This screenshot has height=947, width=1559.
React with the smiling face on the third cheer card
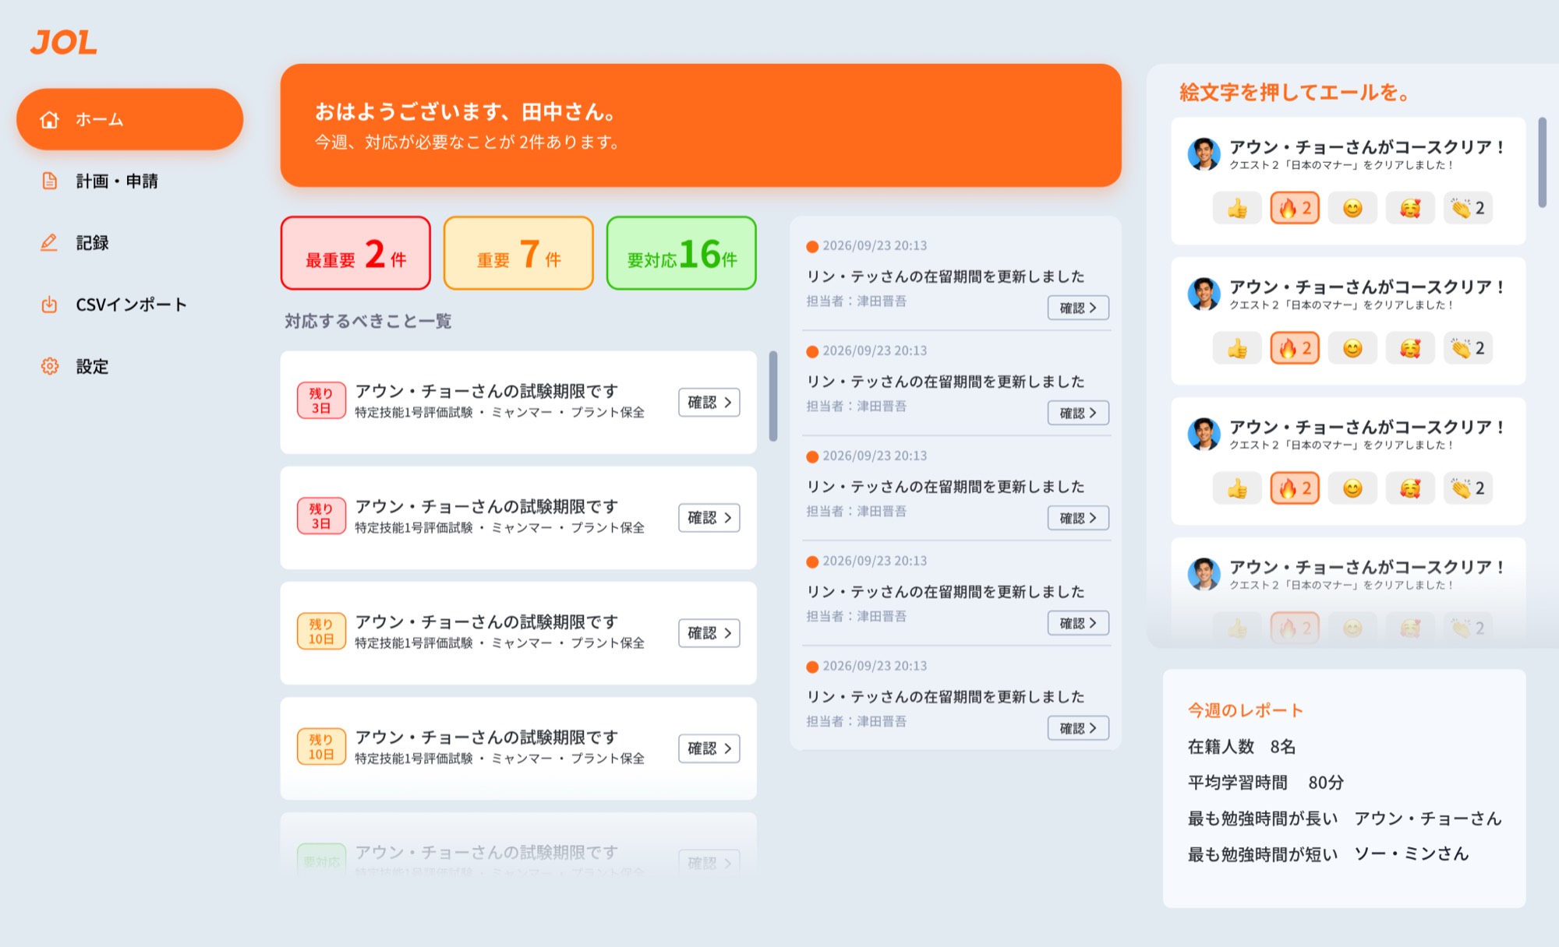1352,488
